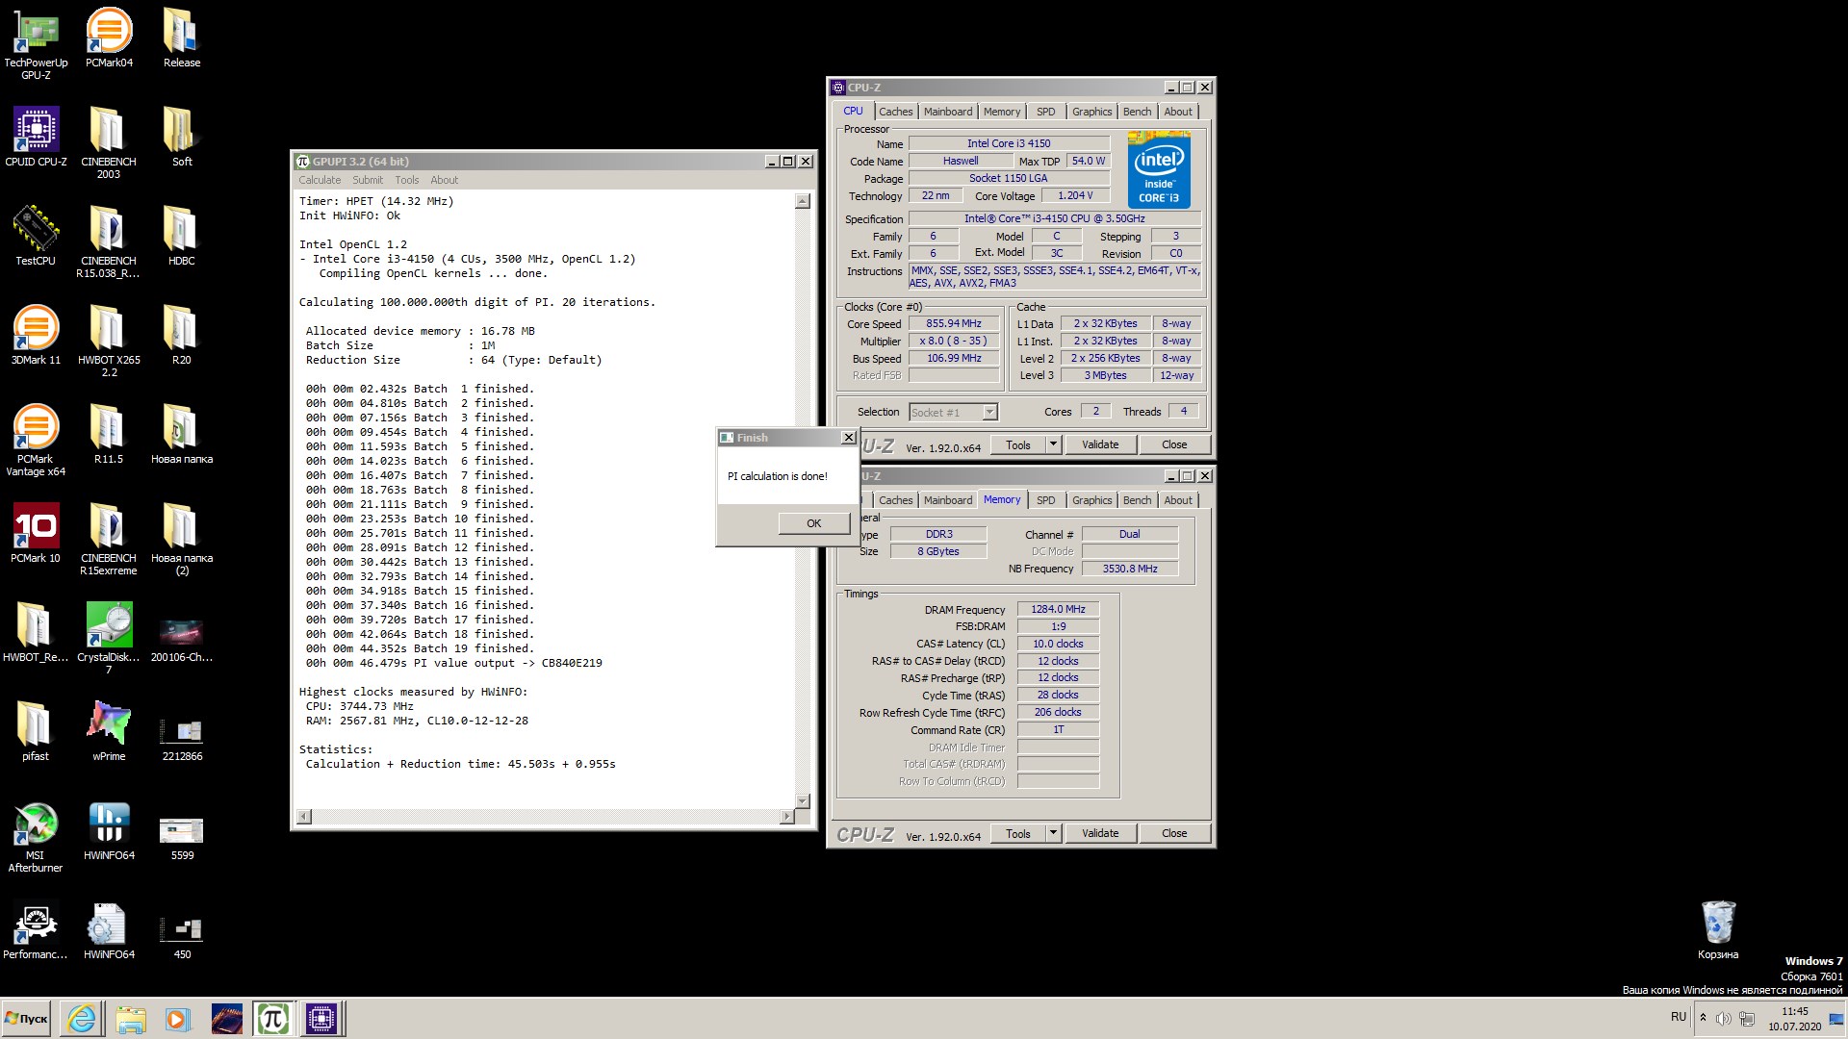This screenshot has height=1039, width=1848.
Task: Click the Intel Core i3 logo
Action: pyautogui.click(x=1159, y=170)
